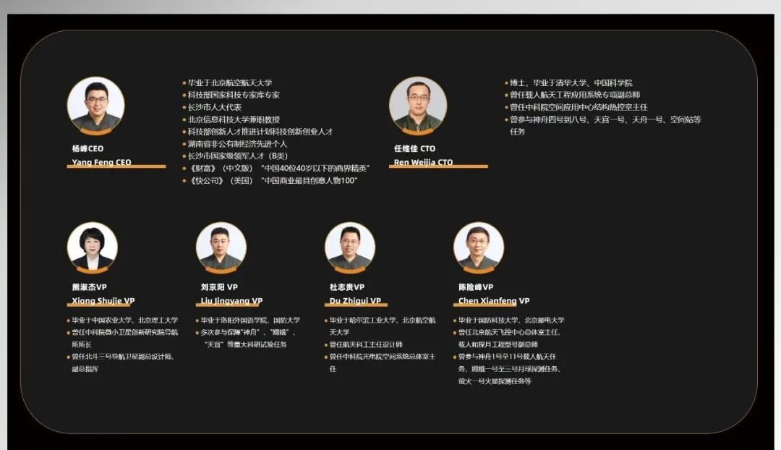Select the "Liu Jingyang VP" name label
The height and width of the screenshot is (450, 781).
click(231, 301)
